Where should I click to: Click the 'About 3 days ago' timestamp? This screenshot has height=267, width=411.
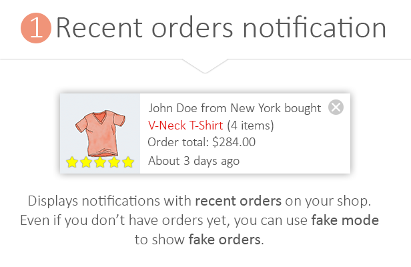193,161
